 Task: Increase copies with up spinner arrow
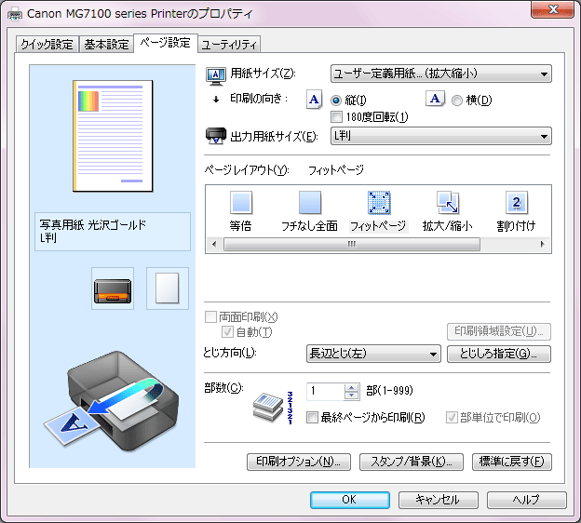351,387
